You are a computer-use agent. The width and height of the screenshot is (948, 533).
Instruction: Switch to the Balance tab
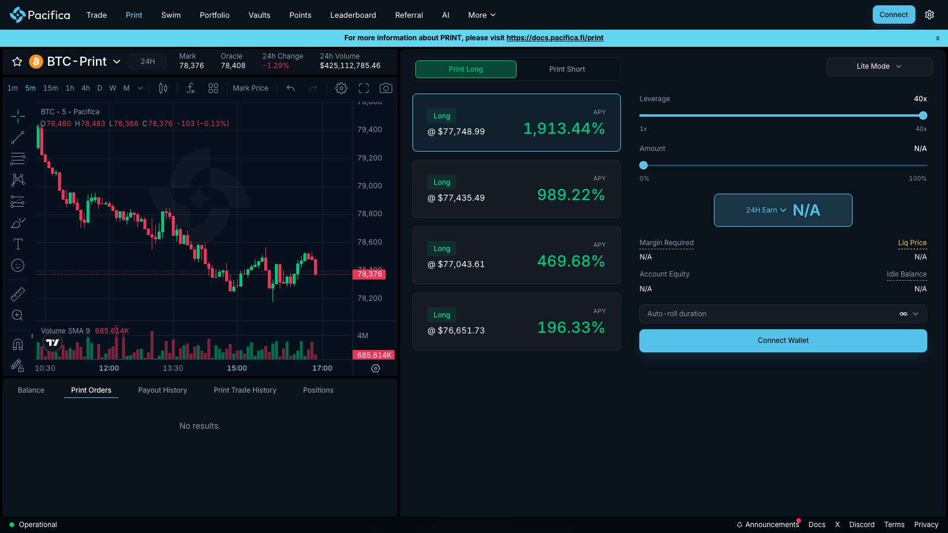(x=31, y=390)
